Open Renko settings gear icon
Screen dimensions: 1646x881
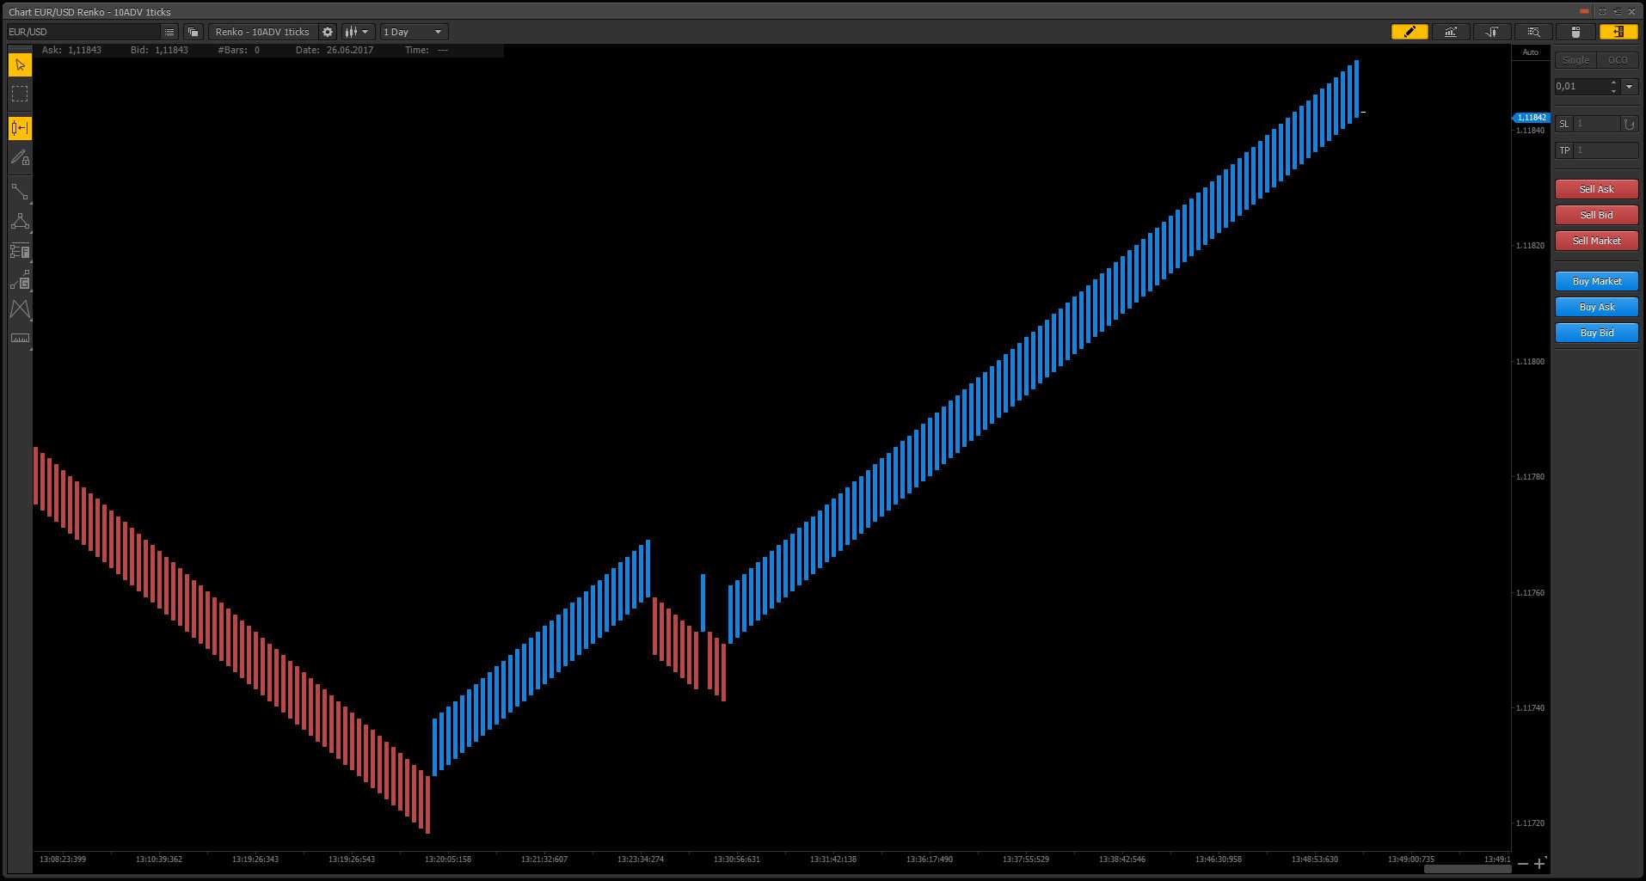(328, 32)
